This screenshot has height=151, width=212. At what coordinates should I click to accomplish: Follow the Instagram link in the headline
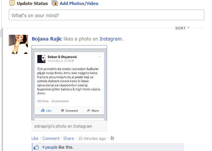coord(111,39)
